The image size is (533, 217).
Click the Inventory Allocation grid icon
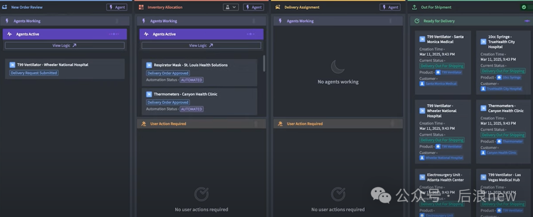click(x=142, y=7)
